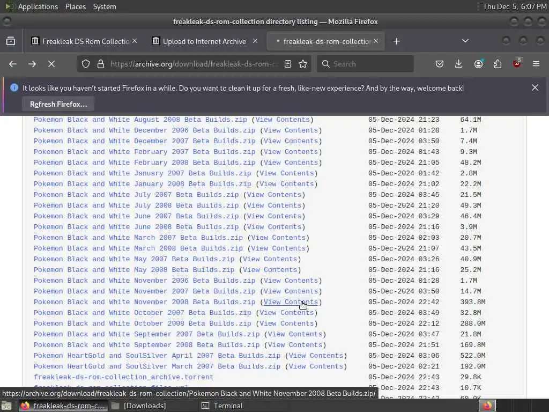Switch to Upload to Internet Archive tab
Screen dimensions: 549x412
point(204,41)
